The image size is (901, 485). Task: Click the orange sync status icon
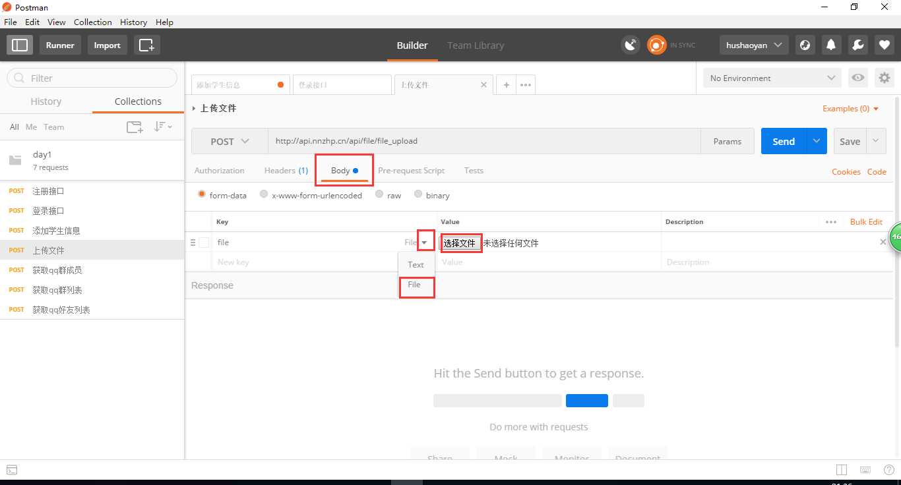(x=656, y=45)
